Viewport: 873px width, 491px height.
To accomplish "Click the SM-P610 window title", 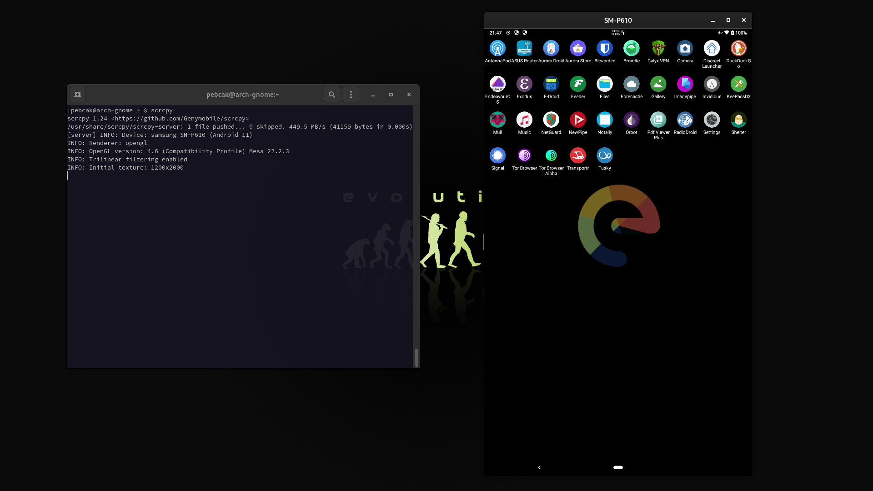I will coord(618,20).
